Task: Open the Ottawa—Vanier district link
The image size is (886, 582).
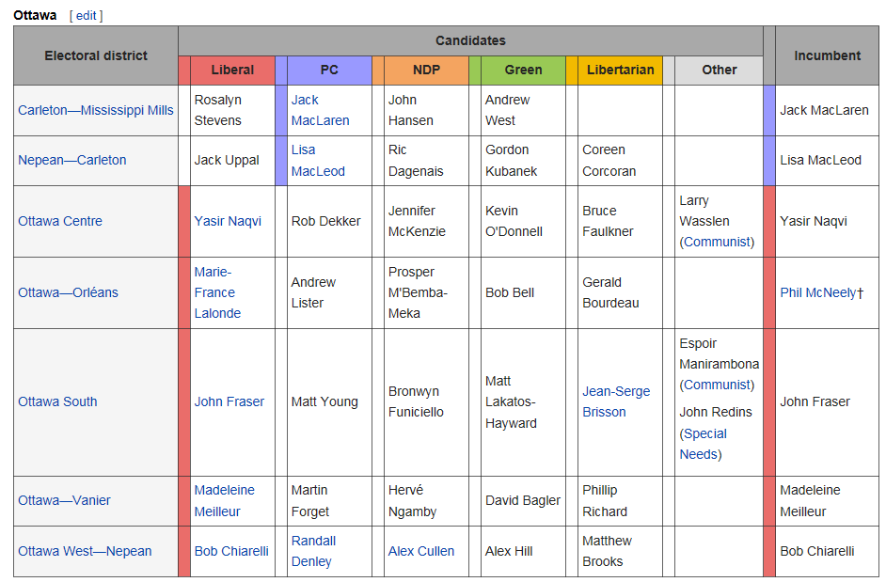Action: click(x=64, y=500)
